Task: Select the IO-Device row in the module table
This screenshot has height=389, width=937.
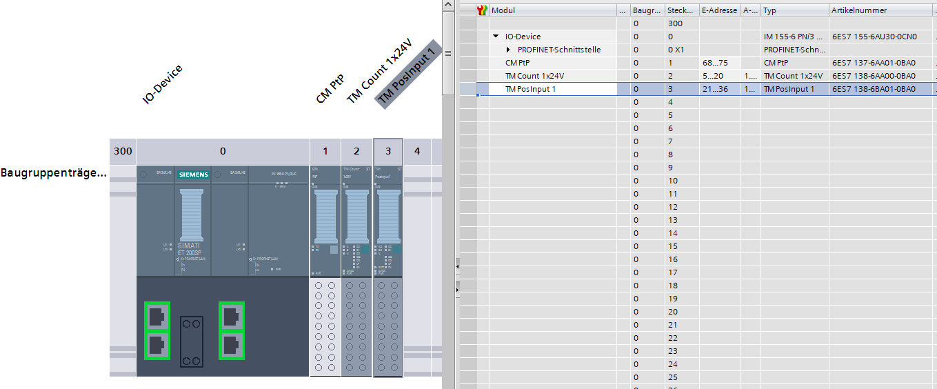Action: 698,37
